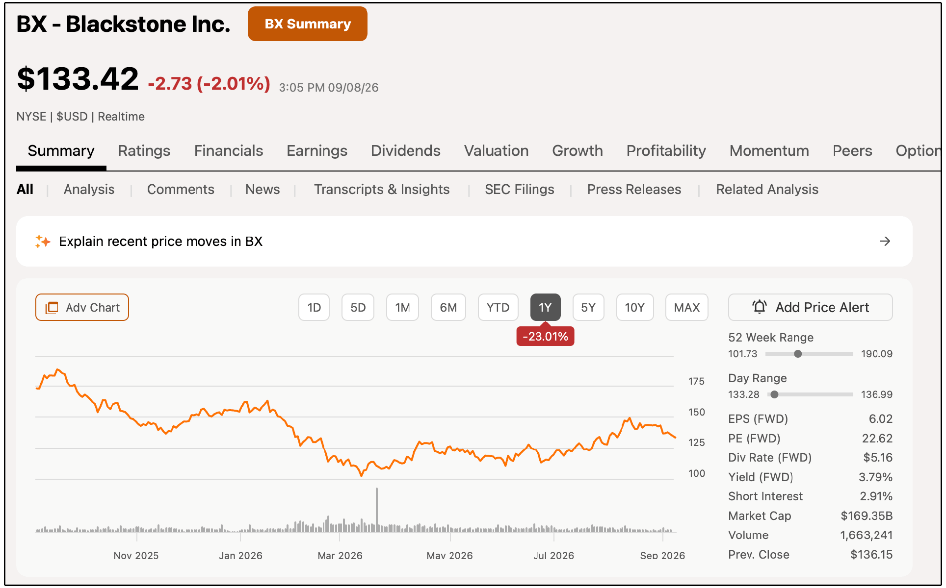Filter feed by SEC Filings
This screenshot has height=588, width=946.
point(519,189)
